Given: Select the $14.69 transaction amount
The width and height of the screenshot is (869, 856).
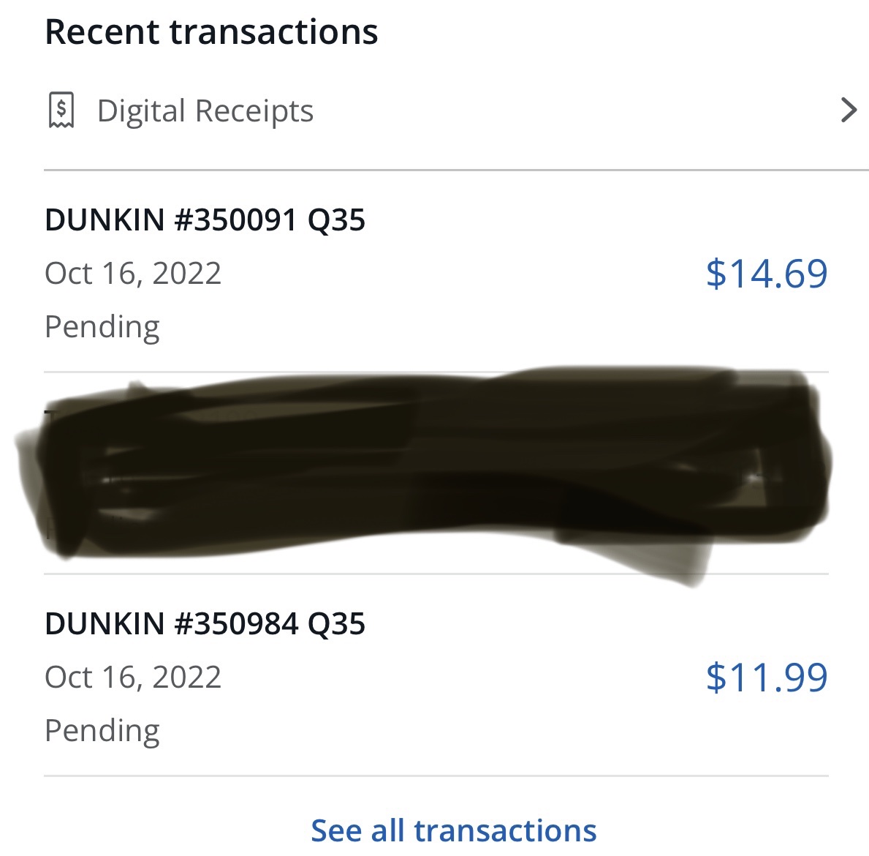Looking at the screenshot, I should [767, 274].
